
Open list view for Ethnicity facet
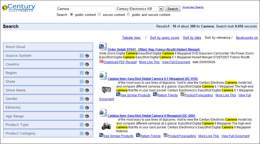82,107
